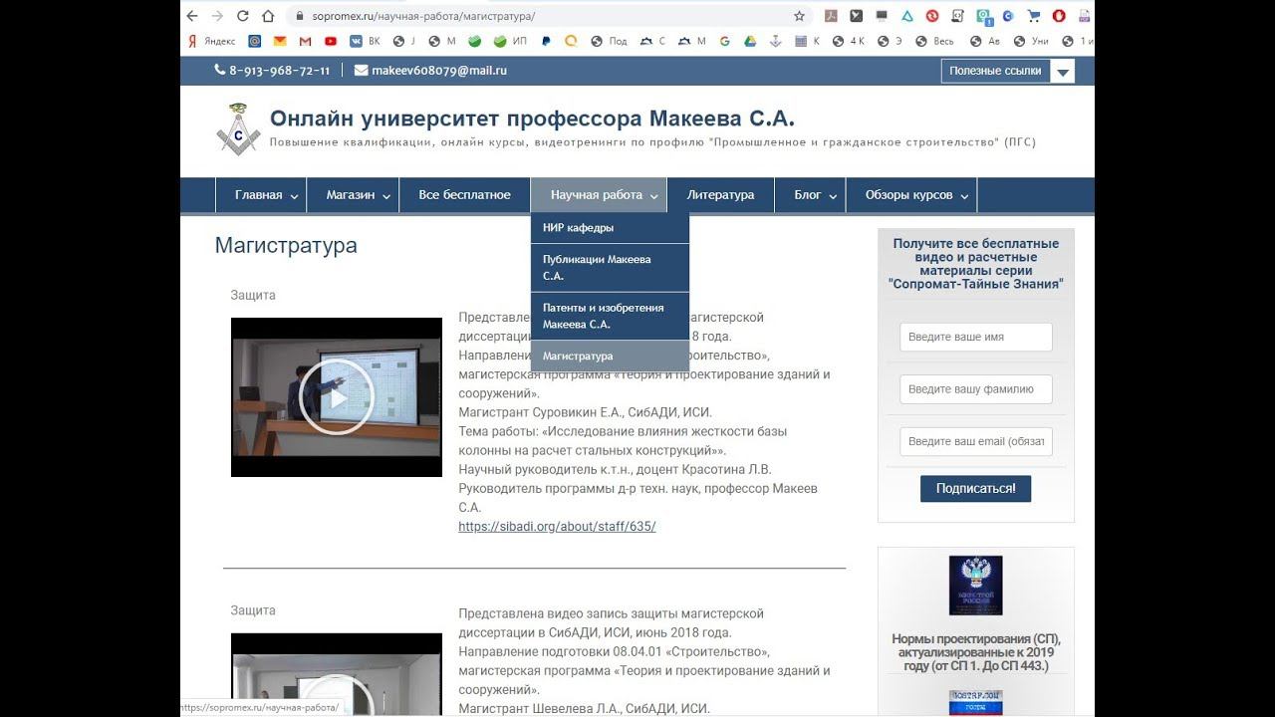1275x717 pixels.
Task: Click the email input field in the sidebar
Action: coord(976,441)
